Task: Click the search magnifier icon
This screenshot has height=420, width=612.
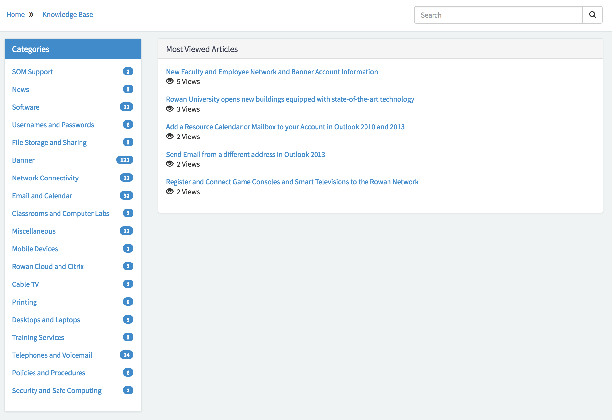Action: pyautogui.click(x=593, y=15)
